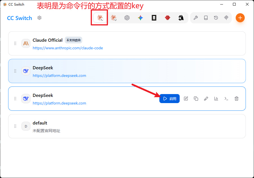Image resolution: width=254 pixels, height=178 pixels.
Task: Click DeepSeek title in the highlighted card
Action: [43, 68]
